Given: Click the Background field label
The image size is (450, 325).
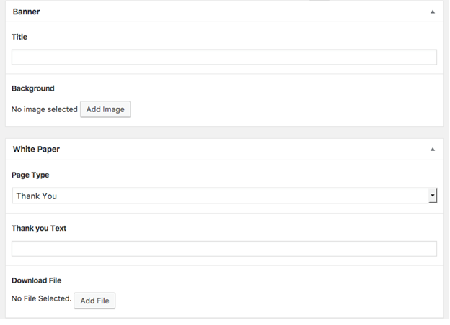Looking at the screenshot, I should coord(33,88).
